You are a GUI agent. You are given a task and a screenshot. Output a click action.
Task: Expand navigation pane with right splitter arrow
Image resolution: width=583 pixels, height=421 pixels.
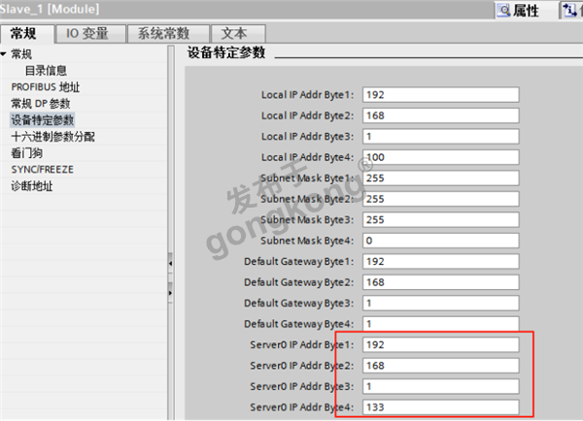pyautogui.click(x=170, y=293)
